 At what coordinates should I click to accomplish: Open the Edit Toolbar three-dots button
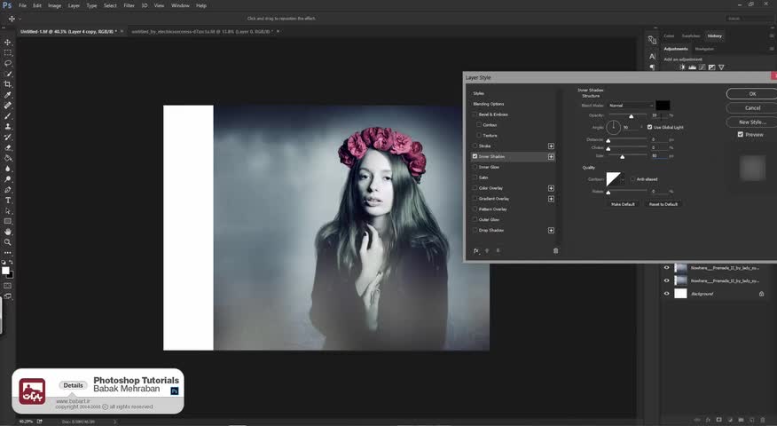click(x=8, y=252)
